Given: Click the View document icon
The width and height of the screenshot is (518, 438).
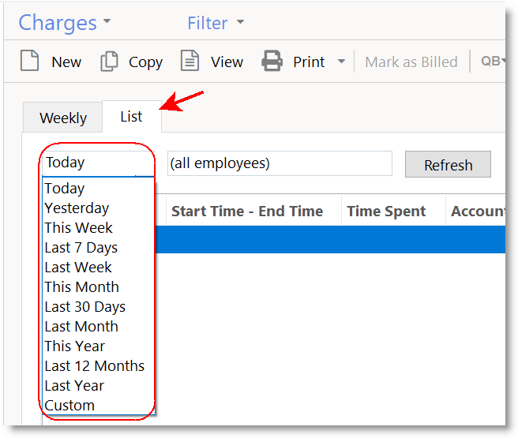Looking at the screenshot, I should coord(190,62).
